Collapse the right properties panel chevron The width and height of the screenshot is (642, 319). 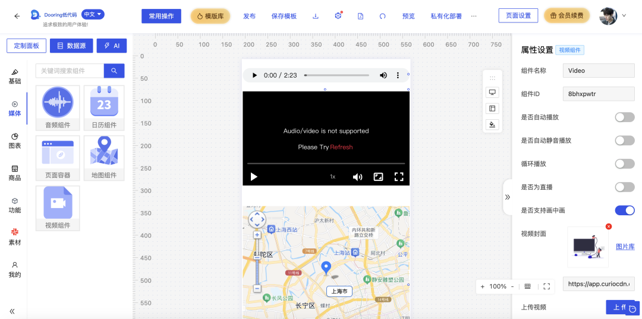pos(508,197)
